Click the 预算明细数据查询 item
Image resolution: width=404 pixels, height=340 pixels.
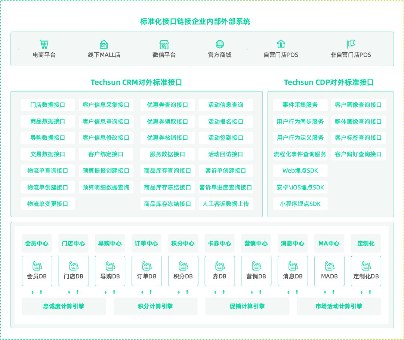106,187
